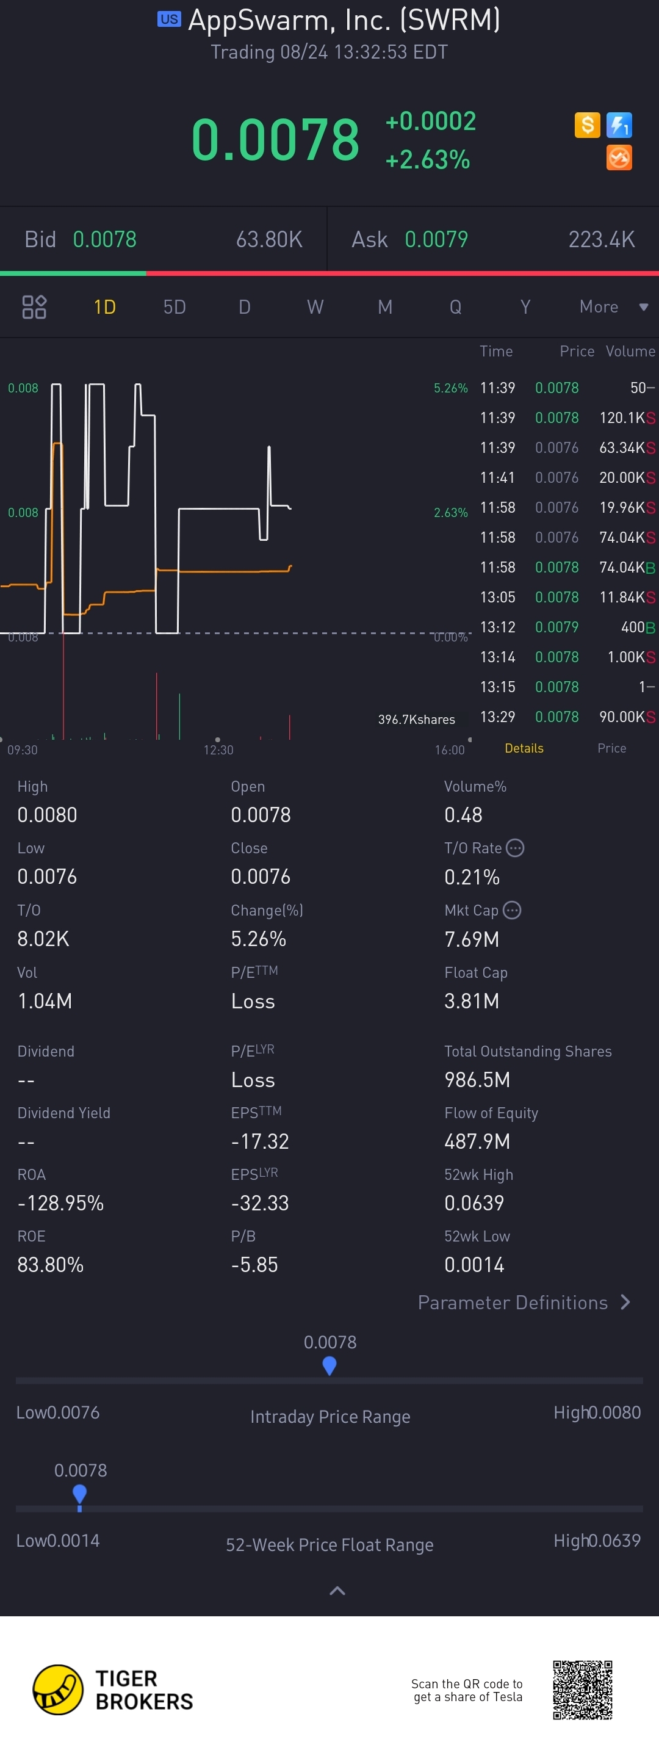Open the Mkt Cap info bubble
The width and height of the screenshot is (659, 1764).
512,910
